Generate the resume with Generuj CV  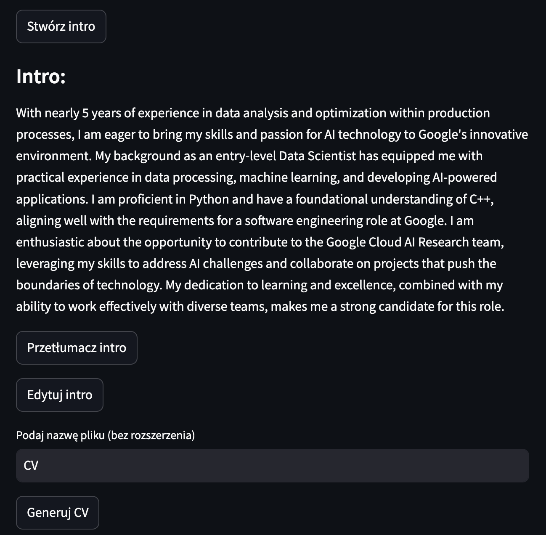pyautogui.click(x=58, y=513)
